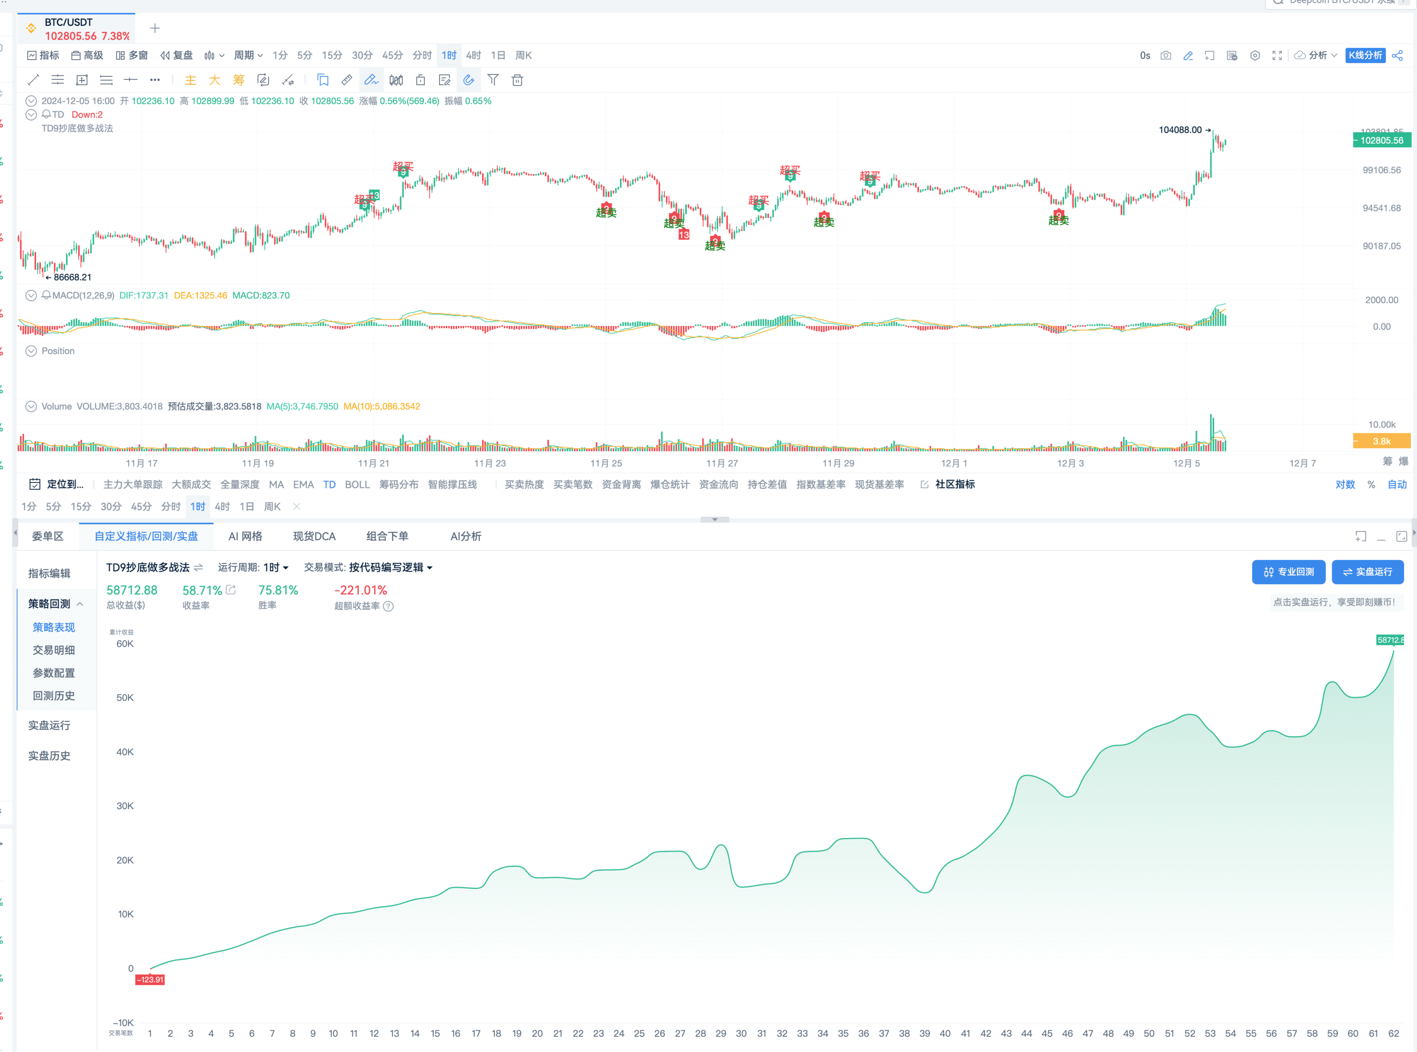Click the 专业回测 button

pos(1288,572)
